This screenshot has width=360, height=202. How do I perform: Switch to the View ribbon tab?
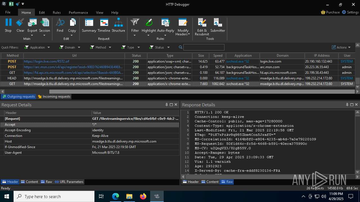point(100,12)
